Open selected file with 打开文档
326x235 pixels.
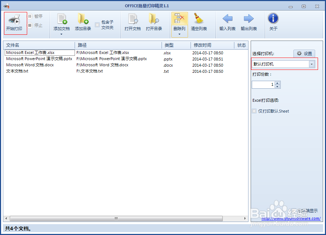(x=133, y=22)
